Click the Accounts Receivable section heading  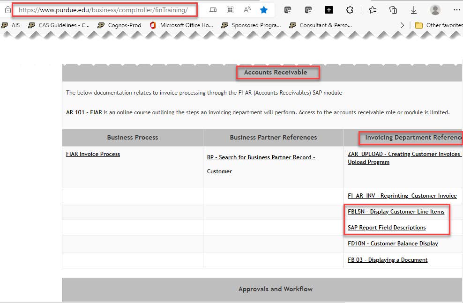(276, 72)
